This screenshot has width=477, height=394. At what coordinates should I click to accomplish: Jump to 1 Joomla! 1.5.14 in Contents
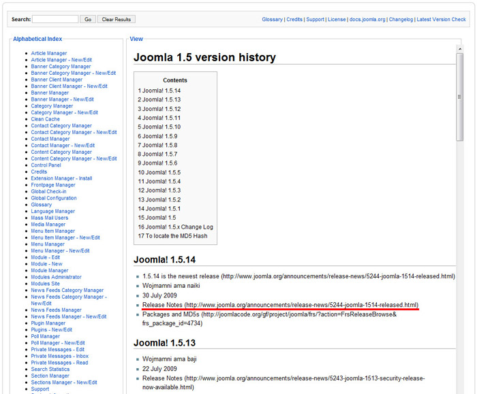pos(159,91)
